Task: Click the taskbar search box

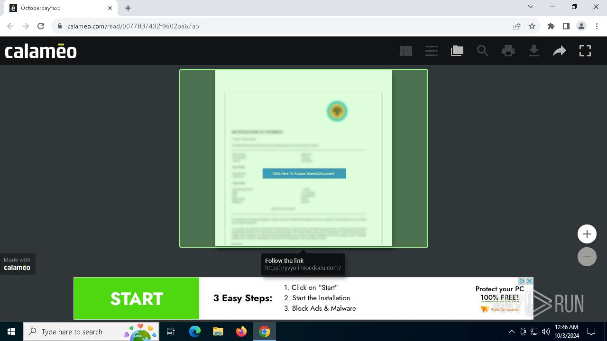Action: [91, 332]
